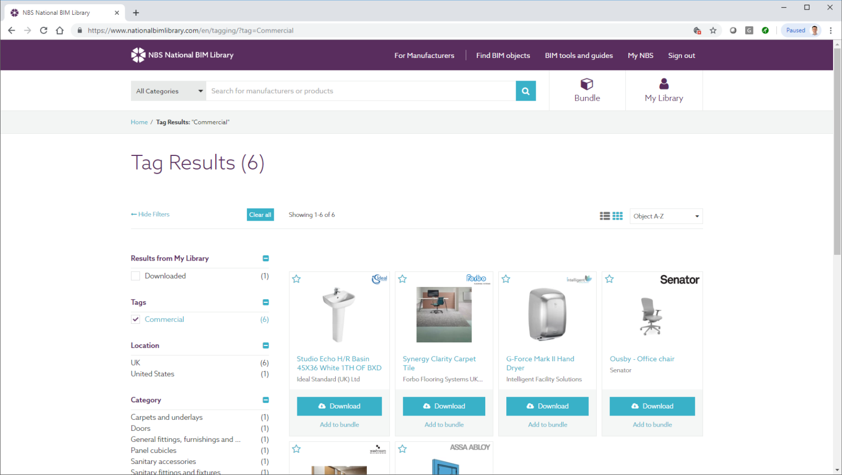Go back in browser history

[x=12, y=31]
